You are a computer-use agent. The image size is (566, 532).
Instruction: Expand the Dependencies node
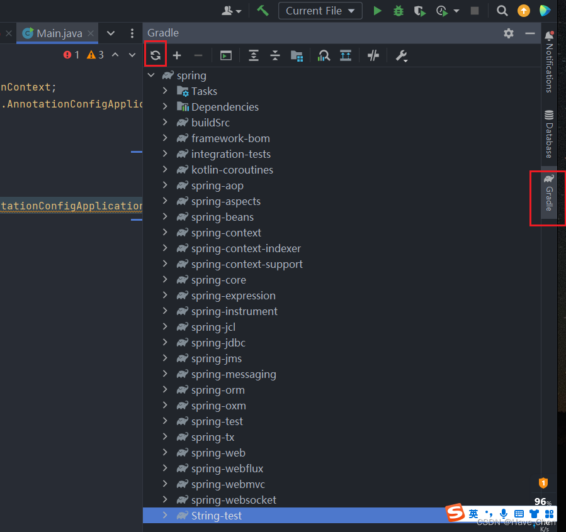point(165,107)
